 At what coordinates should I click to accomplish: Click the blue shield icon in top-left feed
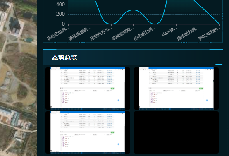[119, 100]
